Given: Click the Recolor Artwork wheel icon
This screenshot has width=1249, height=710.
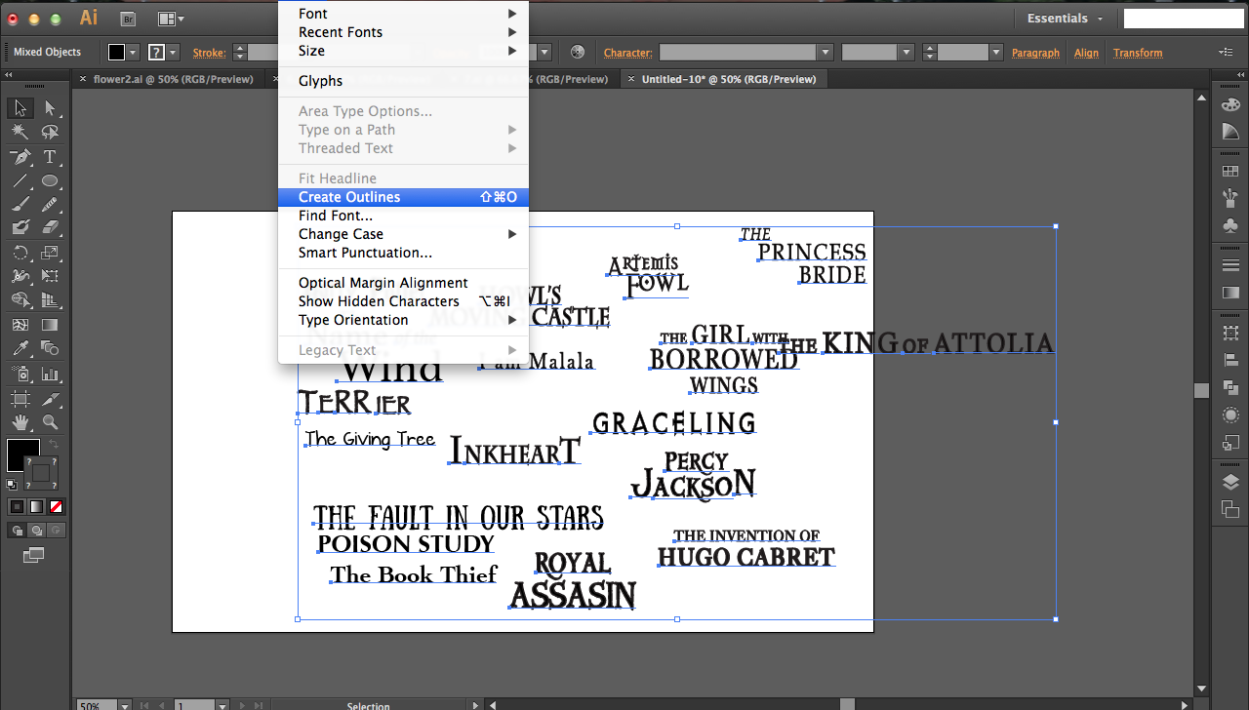Looking at the screenshot, I should [x=578, y=52].
